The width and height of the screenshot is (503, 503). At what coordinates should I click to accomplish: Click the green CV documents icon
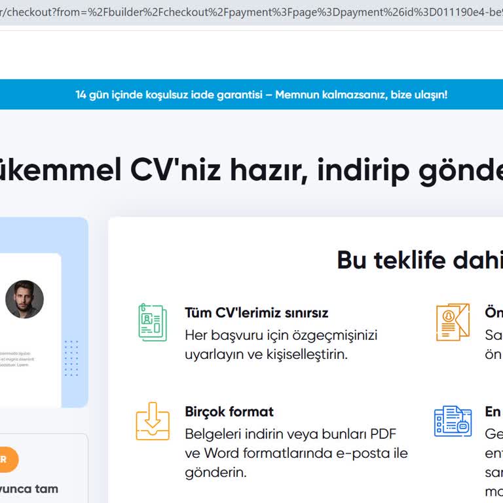[x=153, y=322]
